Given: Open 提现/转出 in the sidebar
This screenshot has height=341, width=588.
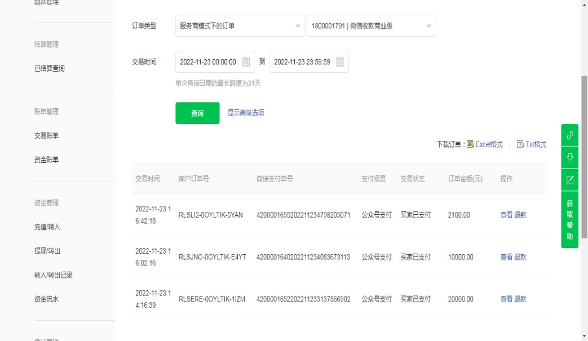Looking at the screenshot, I should pos(47,251).
